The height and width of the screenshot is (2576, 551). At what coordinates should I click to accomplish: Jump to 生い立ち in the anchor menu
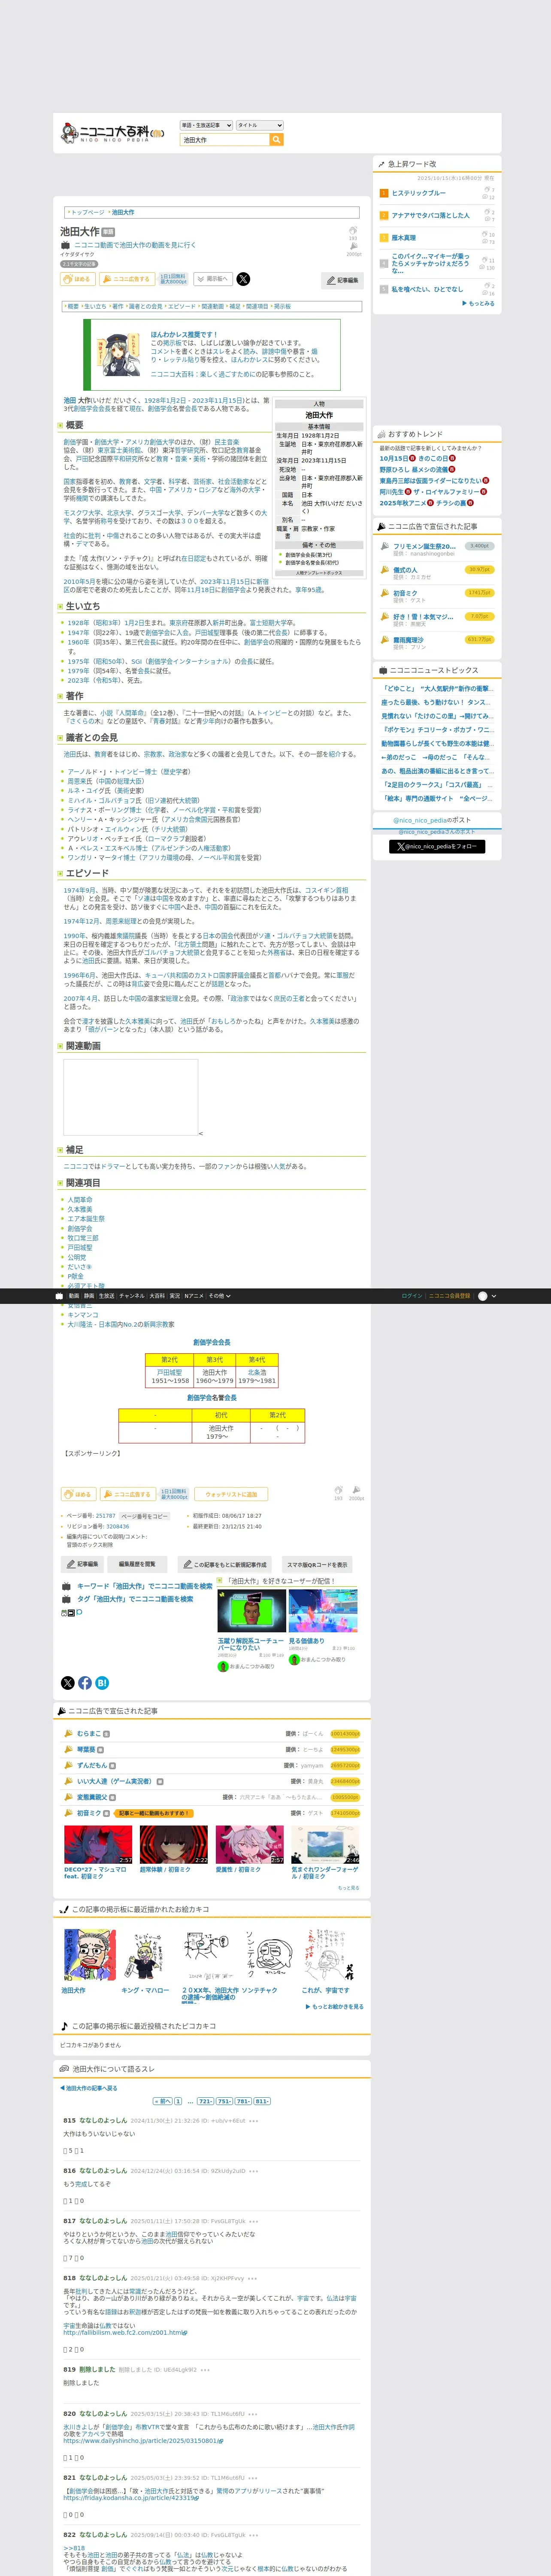click(95, 307)
